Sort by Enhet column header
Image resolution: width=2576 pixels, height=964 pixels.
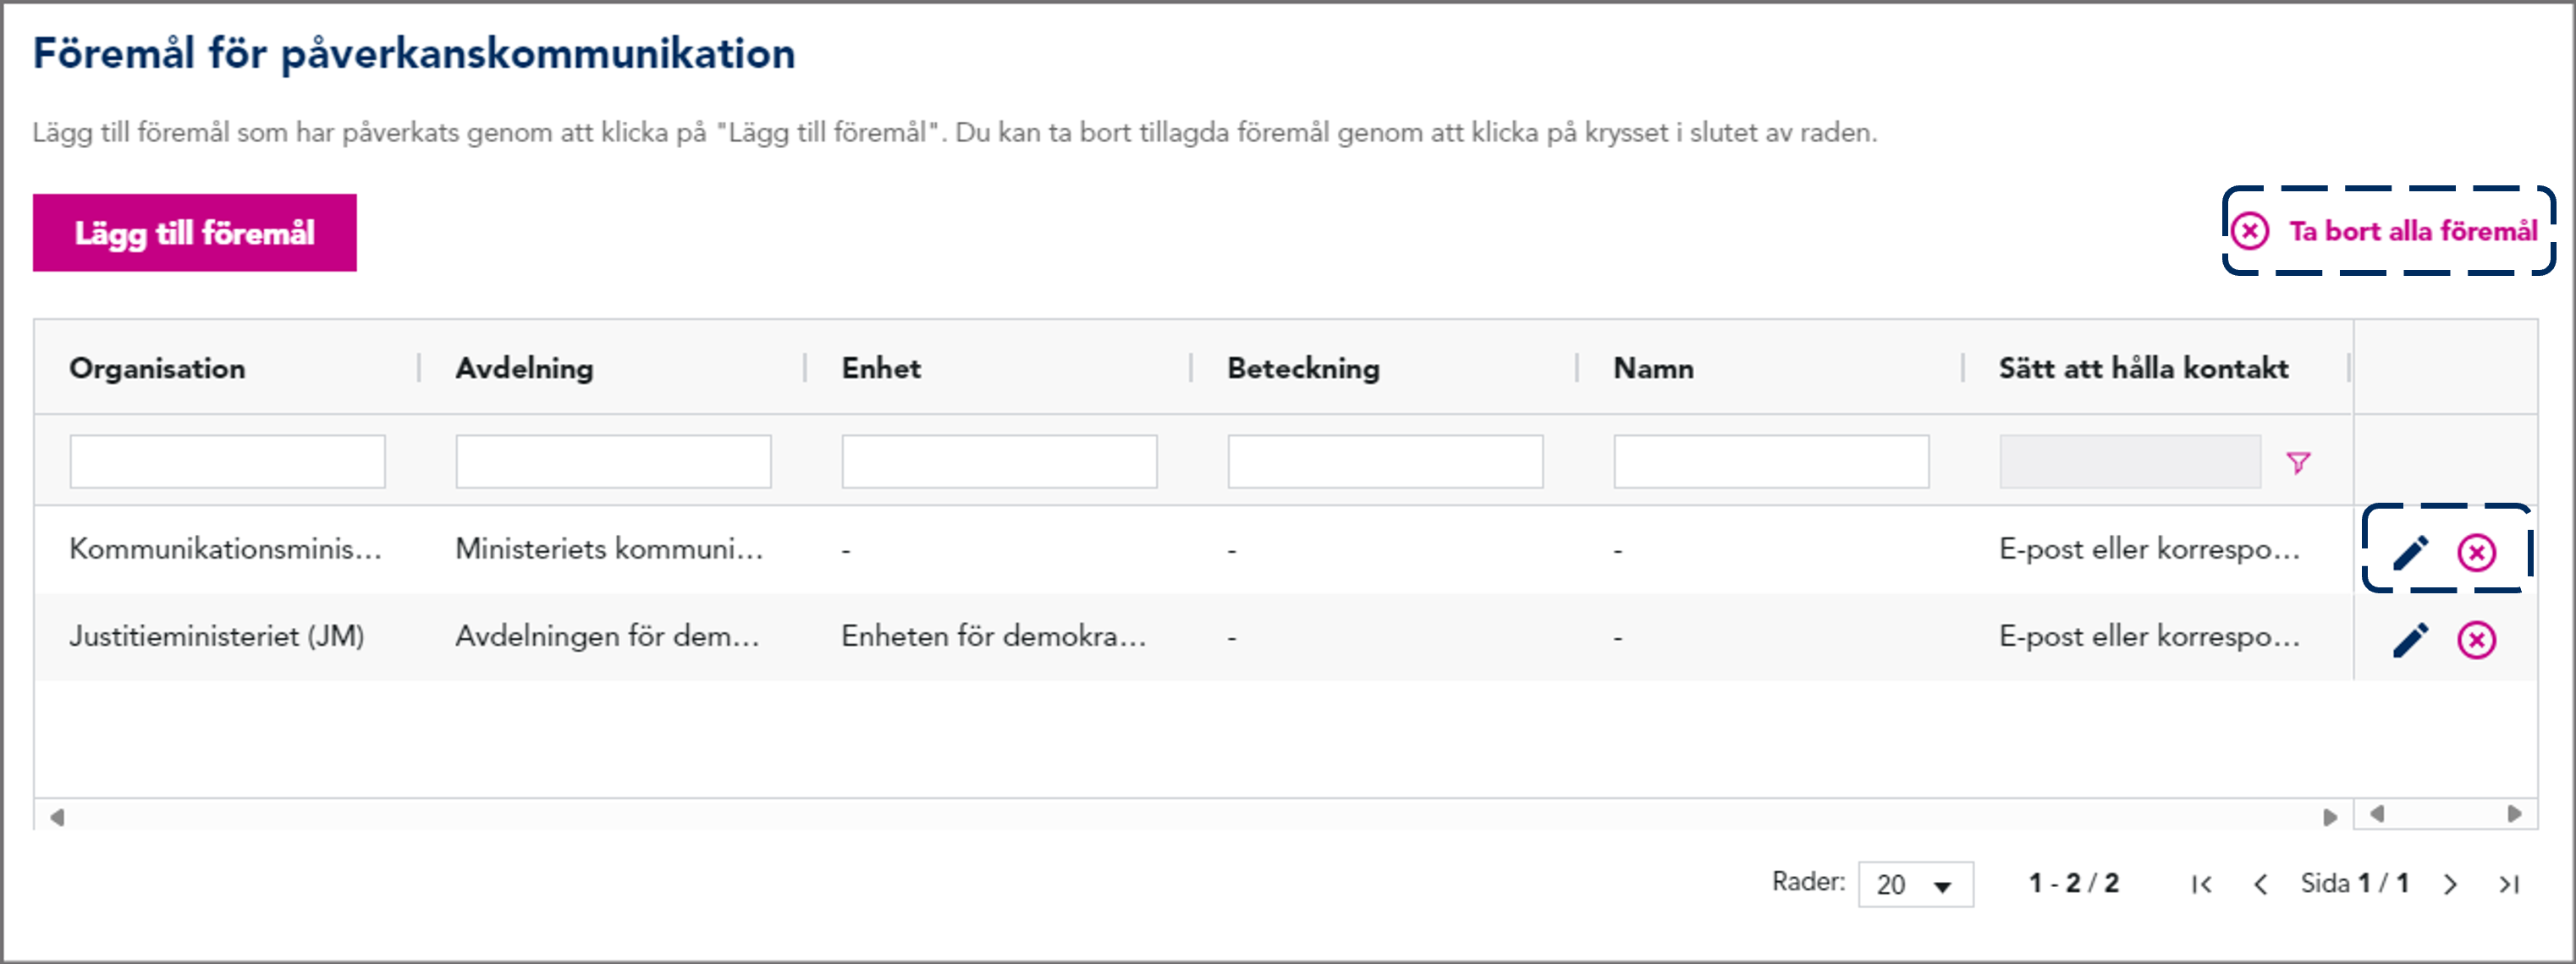point(881,368)
